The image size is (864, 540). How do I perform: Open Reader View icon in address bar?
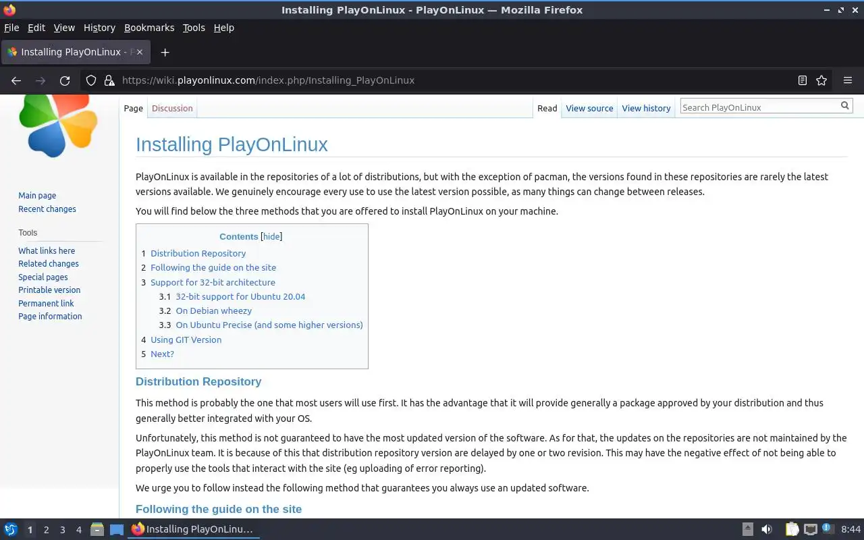tap(802, 80)
